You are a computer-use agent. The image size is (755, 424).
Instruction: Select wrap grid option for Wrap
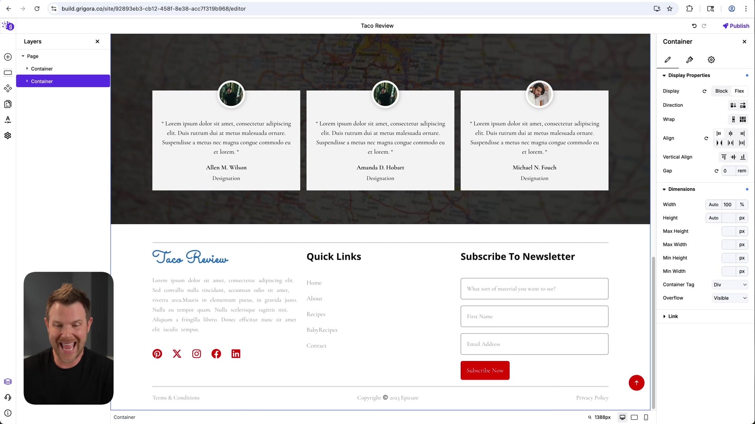pyautogui.click(x=743, y=119)
